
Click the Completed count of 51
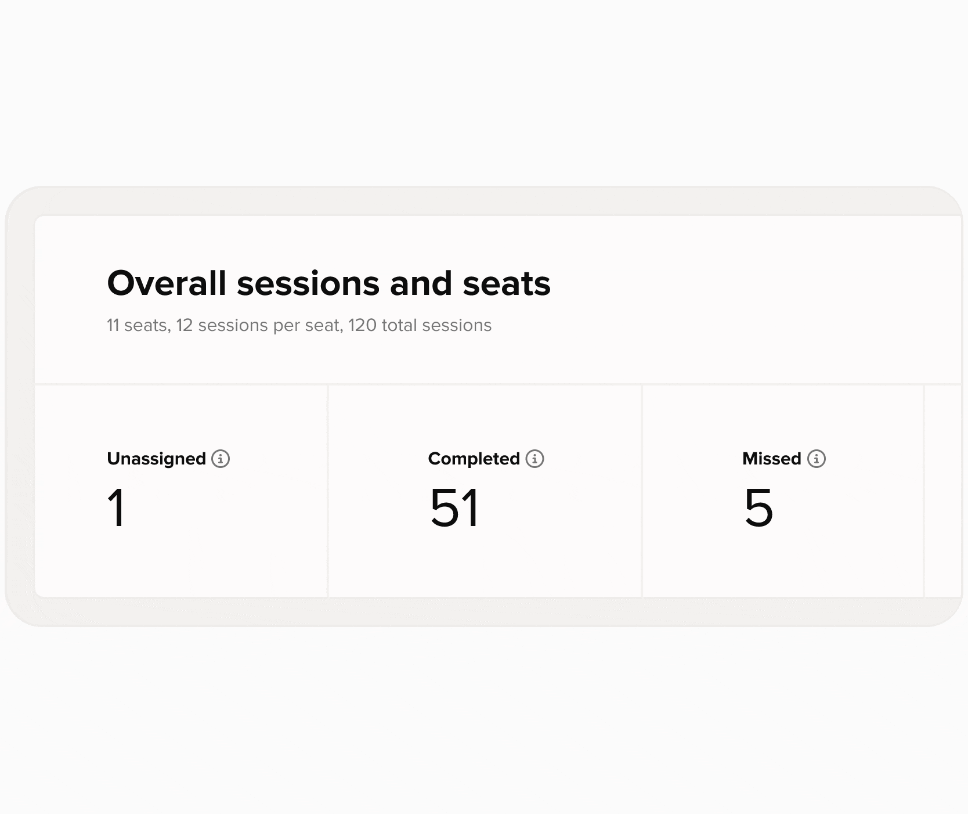pyautogui.click(x=454, y=508)
